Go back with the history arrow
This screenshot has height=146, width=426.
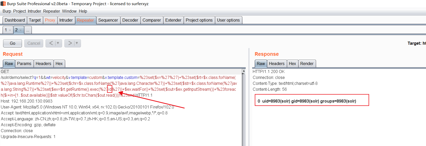51,43
